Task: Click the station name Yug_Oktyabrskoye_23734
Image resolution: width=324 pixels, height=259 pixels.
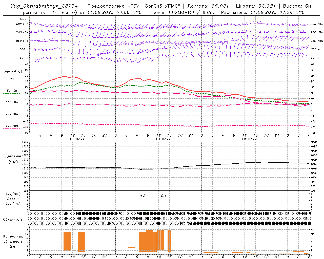Action: 44,6
